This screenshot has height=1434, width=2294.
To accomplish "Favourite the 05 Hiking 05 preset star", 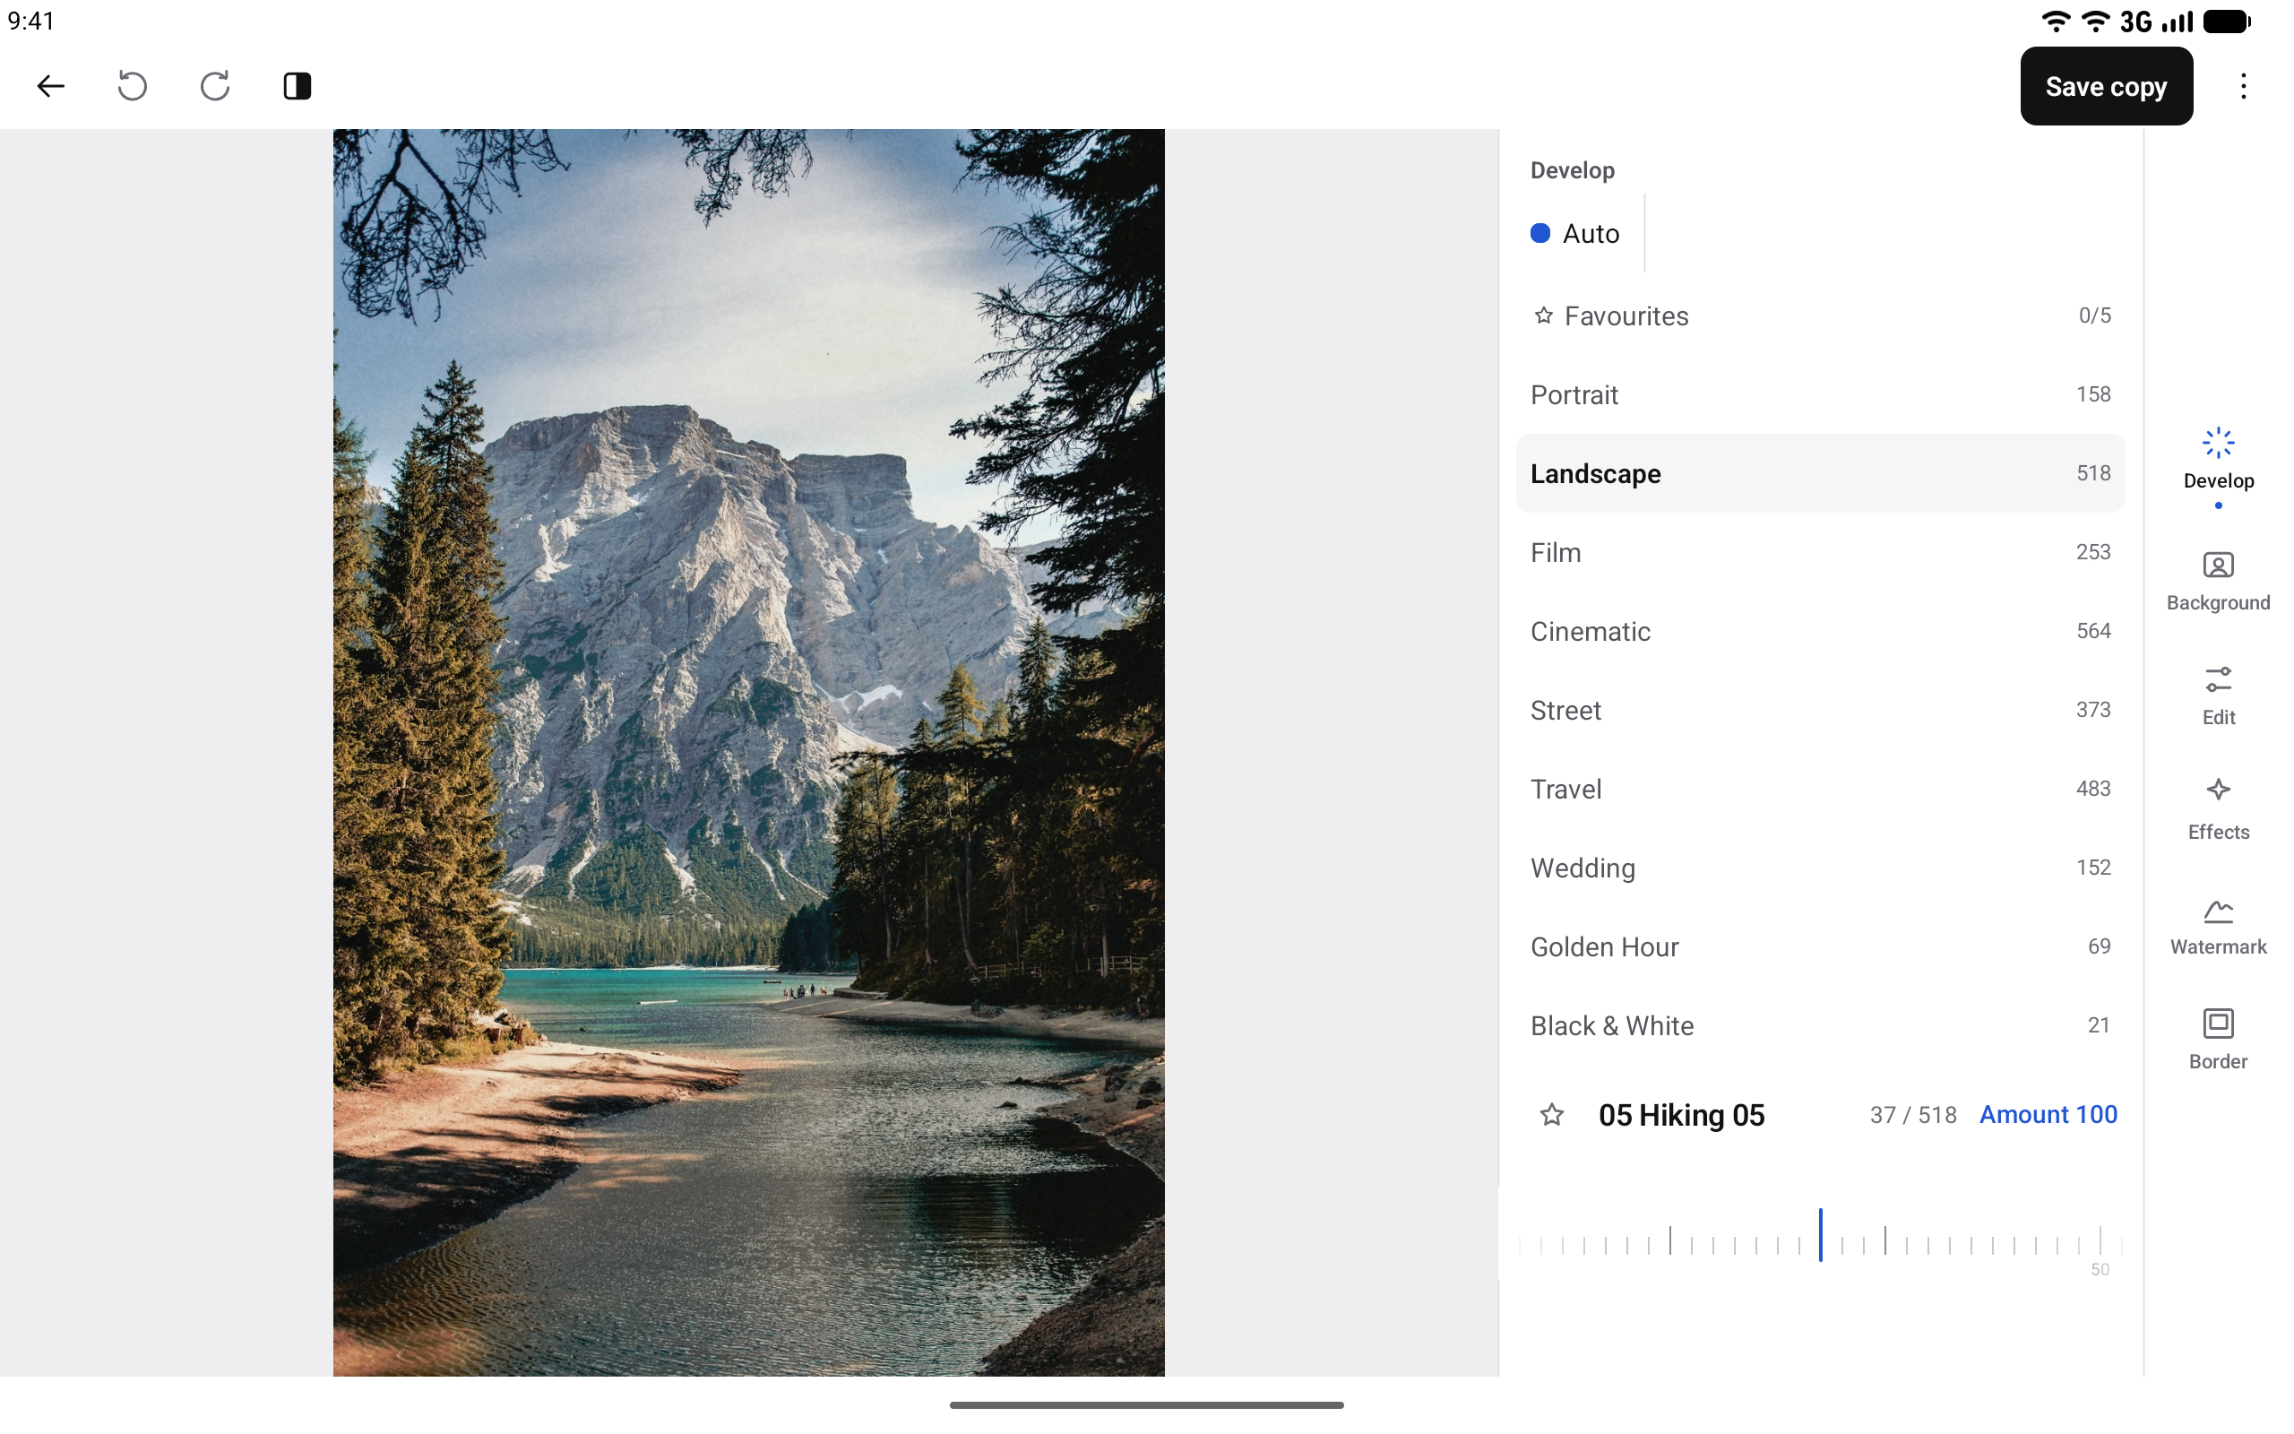I will [x=1551, y=1114].
